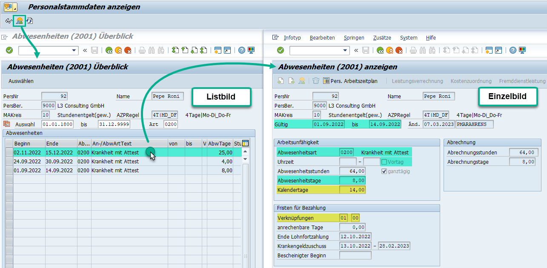Open Help icon in anzeigen toolbar
This screenshot has height=268, width=547.
[x=513, y=50]
